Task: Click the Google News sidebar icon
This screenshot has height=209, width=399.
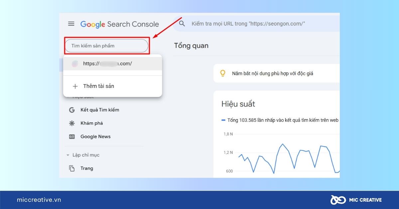Action: pos(71,137)
